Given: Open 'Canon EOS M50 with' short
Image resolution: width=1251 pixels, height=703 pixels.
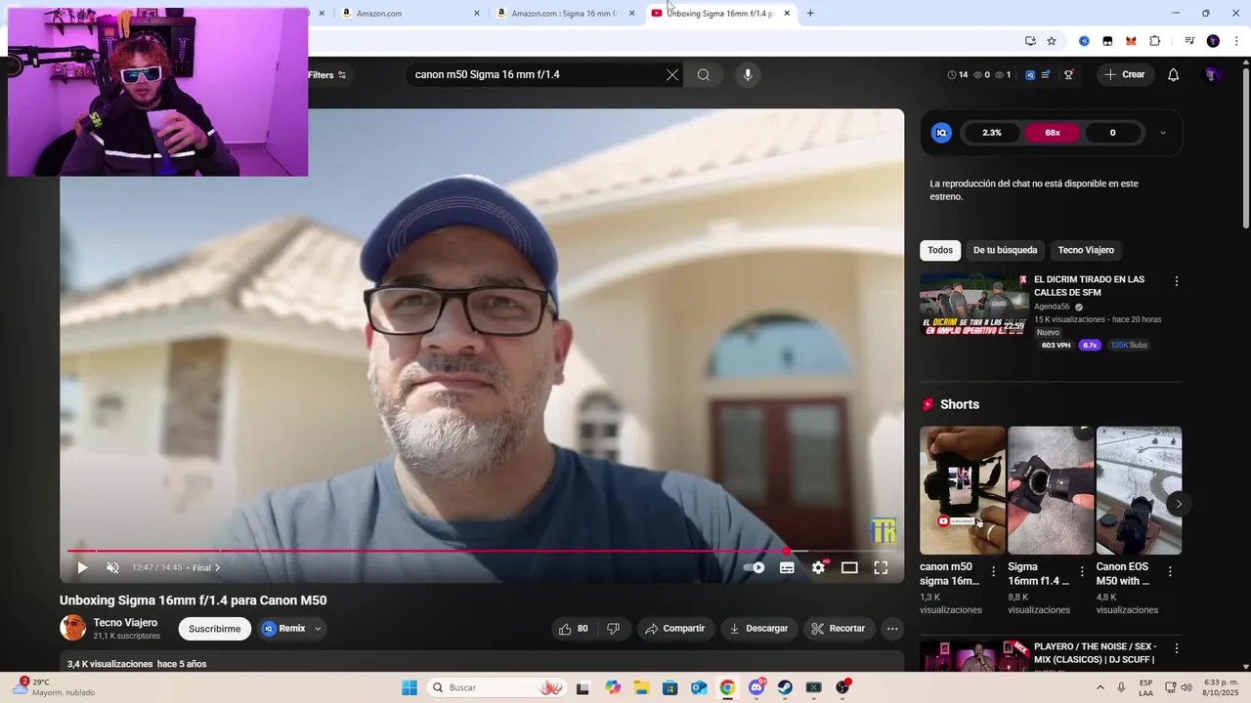Looking at the screenshot, I should (x=1139, y=490).
